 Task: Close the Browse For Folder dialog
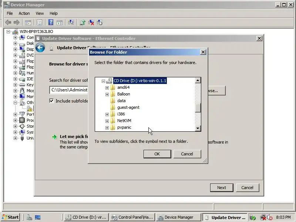point(203,52)
